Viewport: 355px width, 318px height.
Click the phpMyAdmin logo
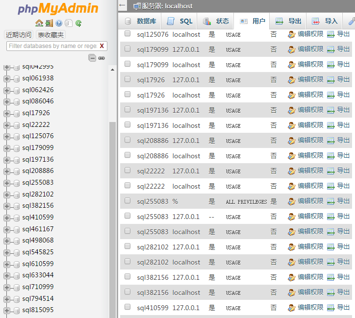point(58,9)
